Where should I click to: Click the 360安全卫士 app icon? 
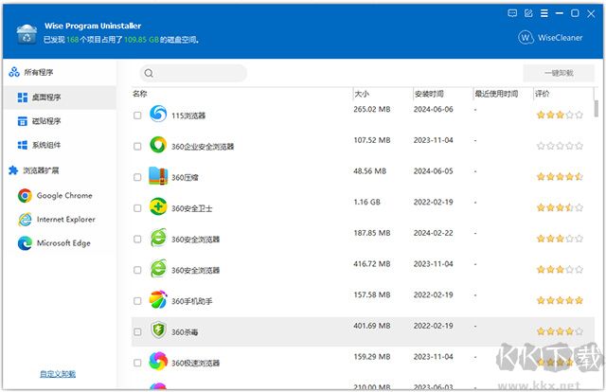[x=158, y=206]
